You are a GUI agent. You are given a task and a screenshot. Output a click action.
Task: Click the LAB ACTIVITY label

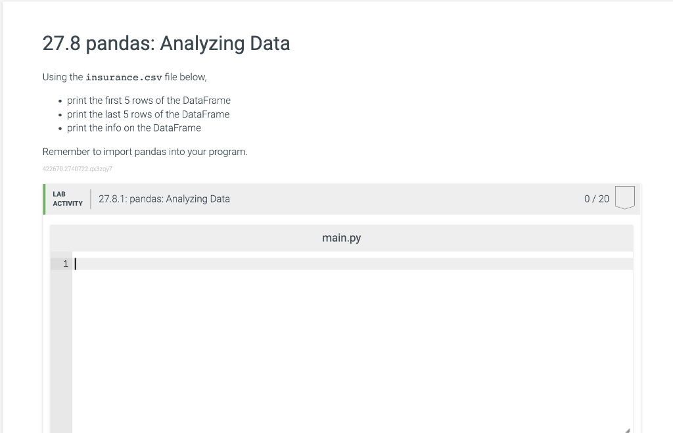[68, 198]
